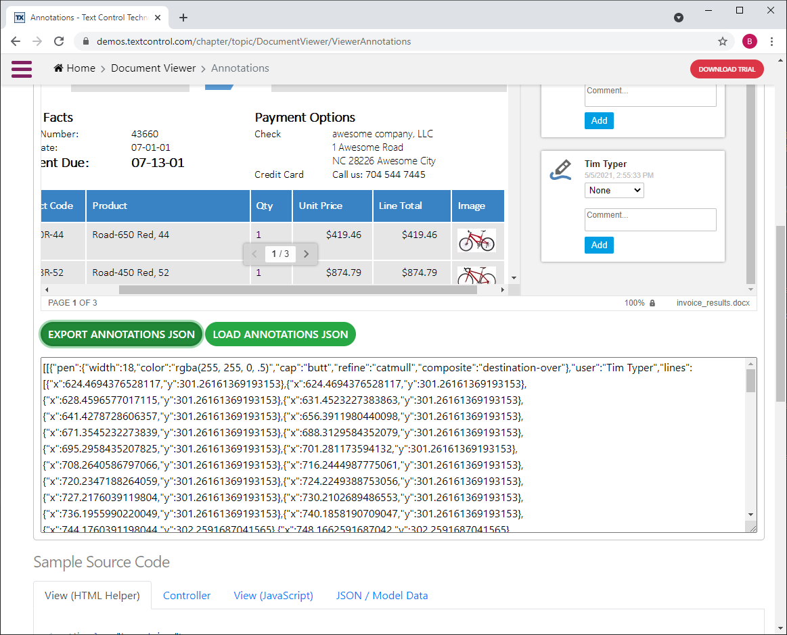Click the previous arrow in the 1/3 table pager
This screenshot has width=787, height=635.
click(254, 254)
